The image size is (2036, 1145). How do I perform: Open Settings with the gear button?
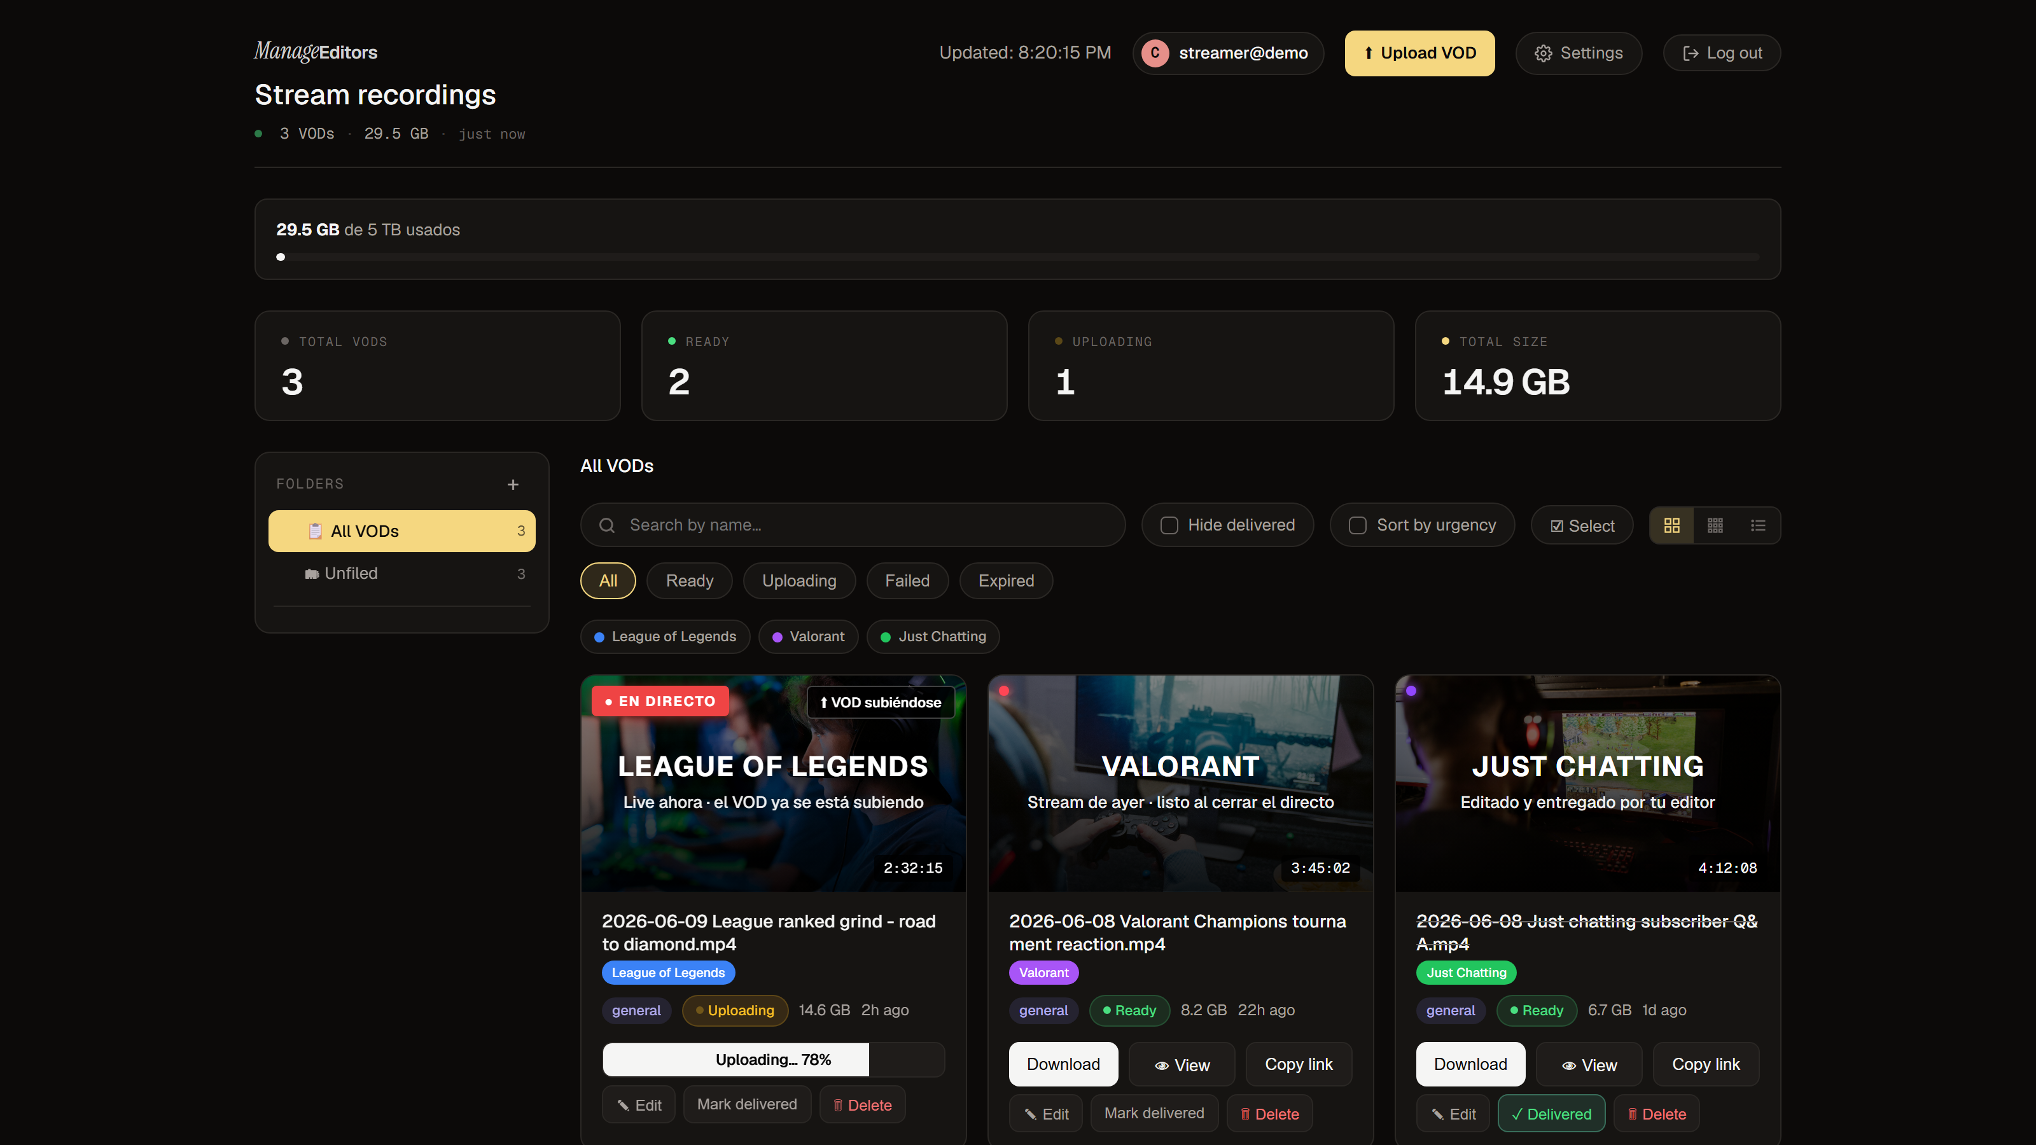[1579, 53]
